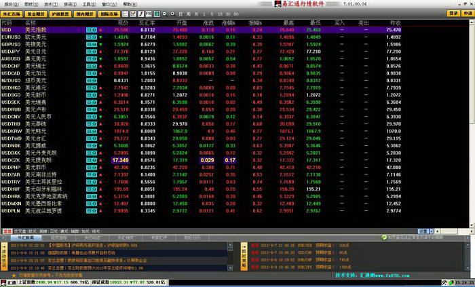Click the 汇通 logo icon in status bar

click(3, 283)
